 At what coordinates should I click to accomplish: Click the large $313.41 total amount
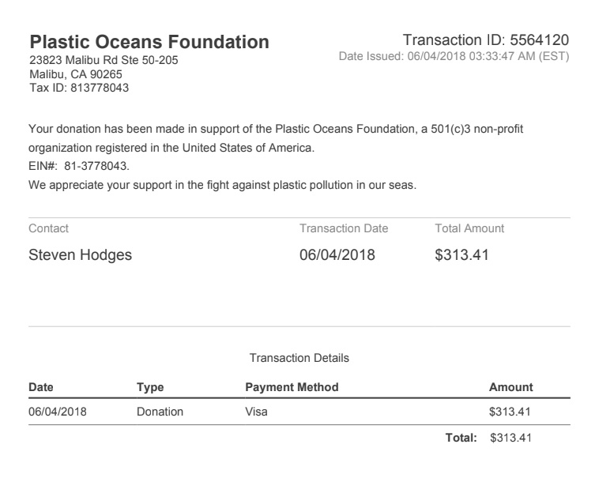point(461,255)
